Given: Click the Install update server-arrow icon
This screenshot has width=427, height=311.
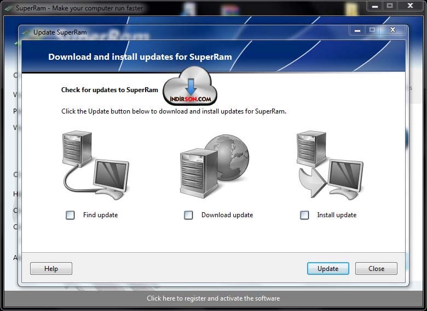Looking at the screenshot, I should coord(330,165).
